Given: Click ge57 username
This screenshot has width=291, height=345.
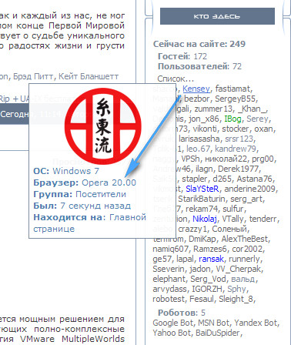Looking at the screenshot, I should point(162,259).
